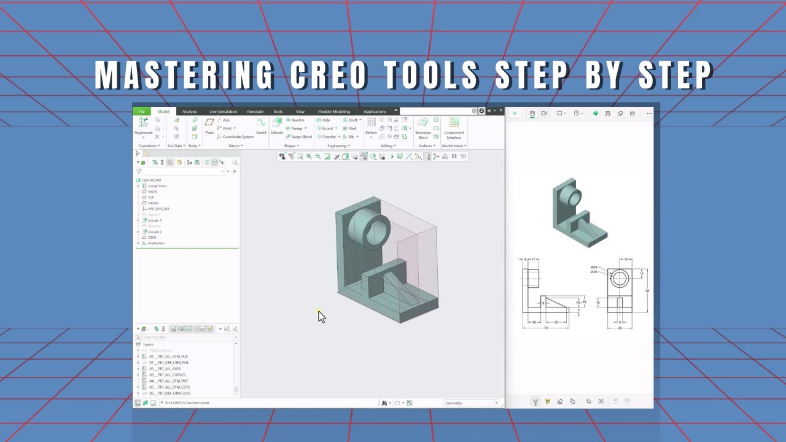Switch to the Live Simulation tab
This screenshot has width=786, height=442.
(x=223, y=112)
